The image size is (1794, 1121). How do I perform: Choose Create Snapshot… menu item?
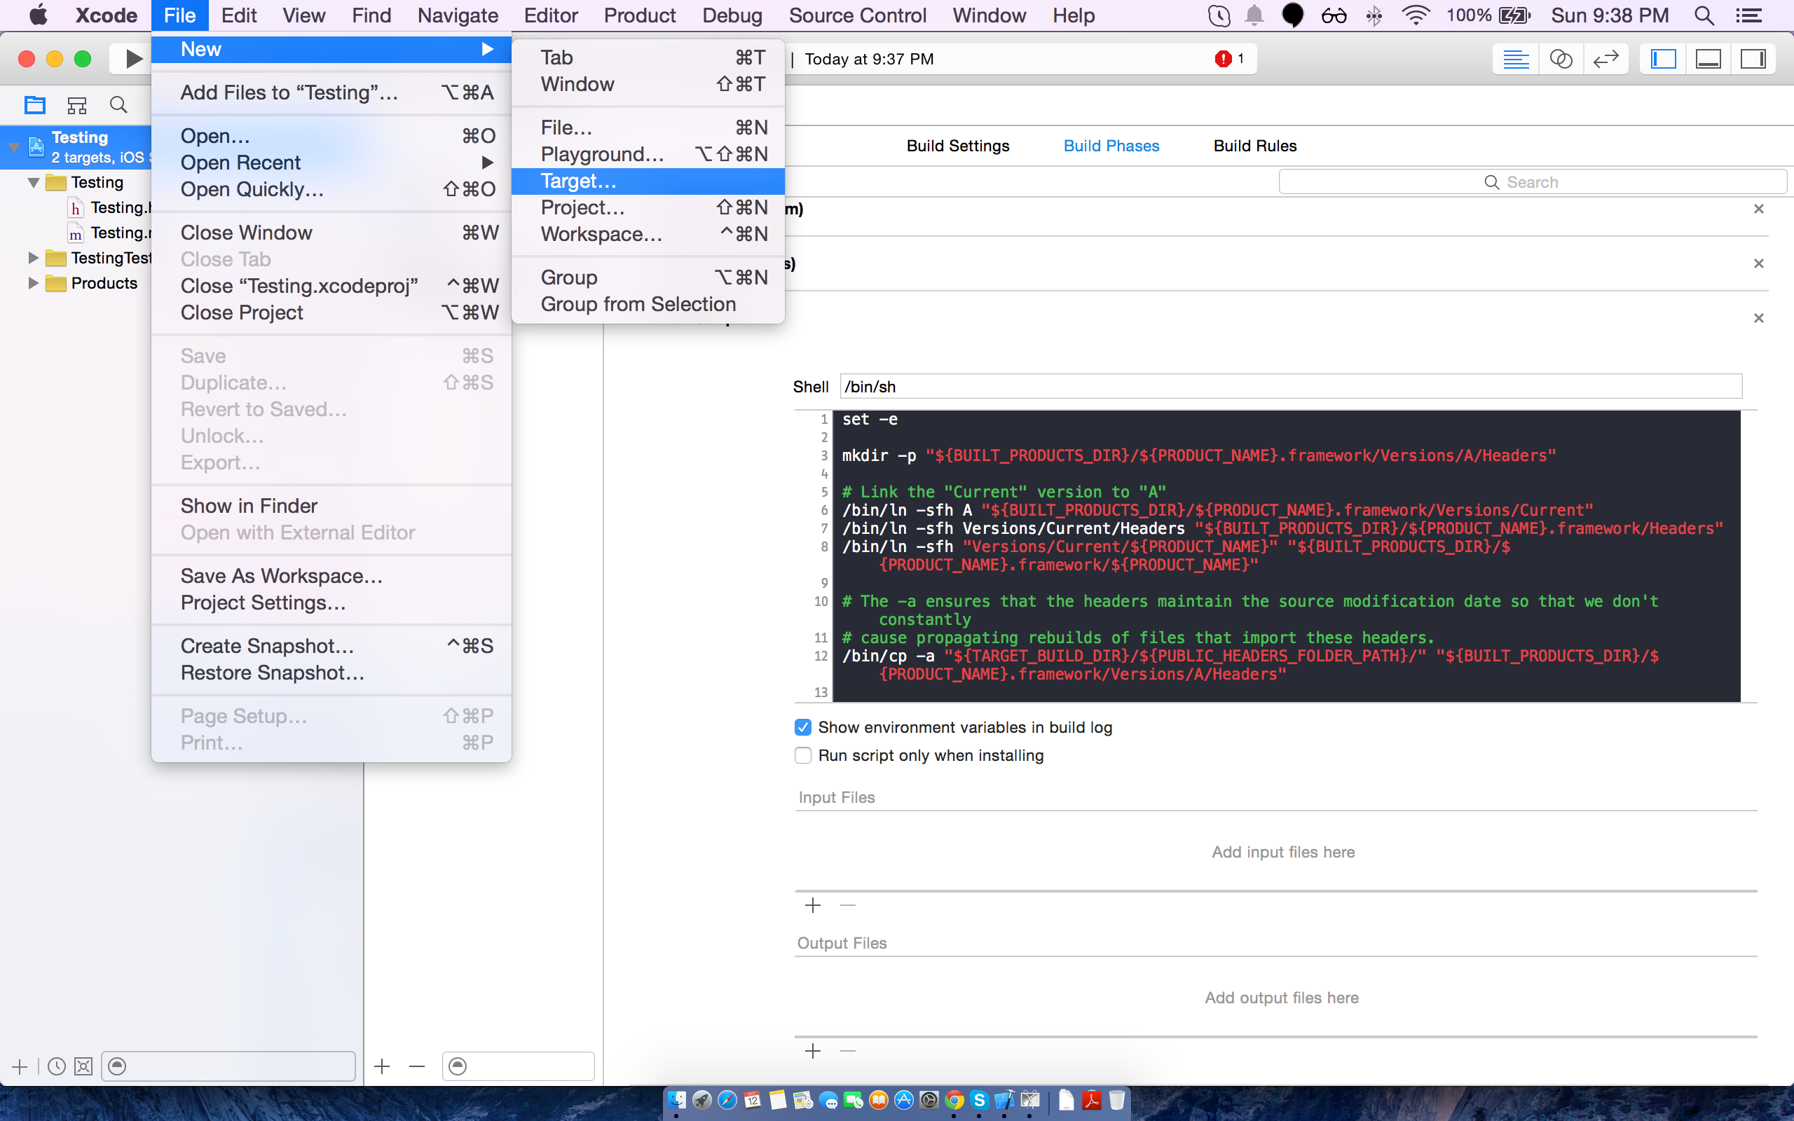click(x=331, y=646)
